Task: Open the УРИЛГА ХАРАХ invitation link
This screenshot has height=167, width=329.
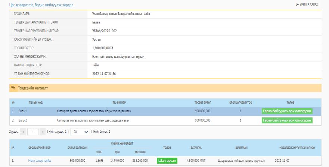Action: pyautogui.click(x=309, y=4)
